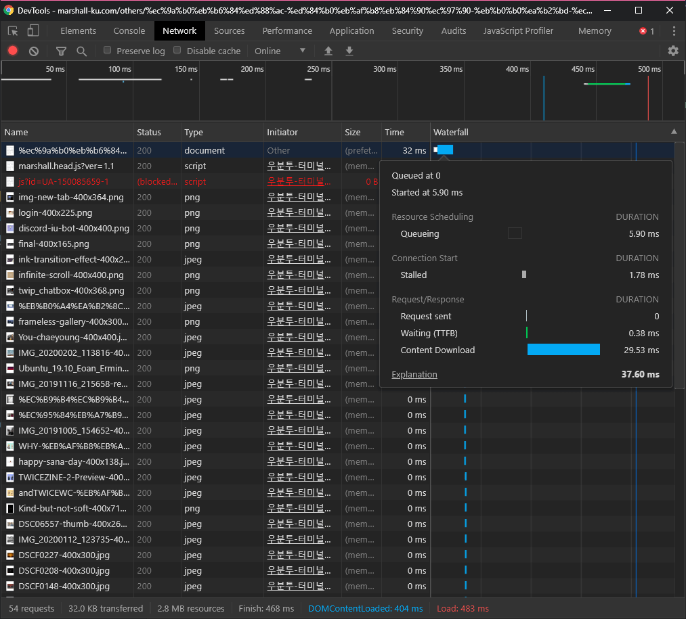The height and width of the screenshot is (619, 686).
Task: Open the DevTools three-dot customize menu
Action: (x=674, y=31)
